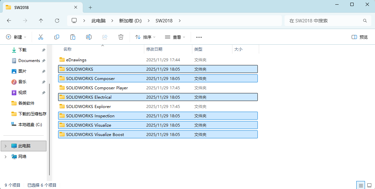375x189 pixels.
Task: Click the Cut scissors icon
Action: [x=41, y=37]
